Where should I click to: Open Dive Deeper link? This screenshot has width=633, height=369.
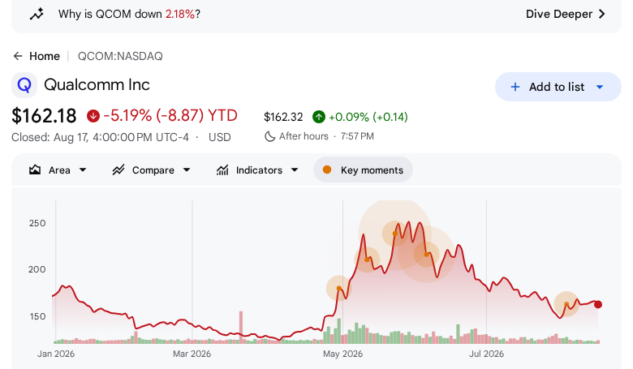(565, 14)
